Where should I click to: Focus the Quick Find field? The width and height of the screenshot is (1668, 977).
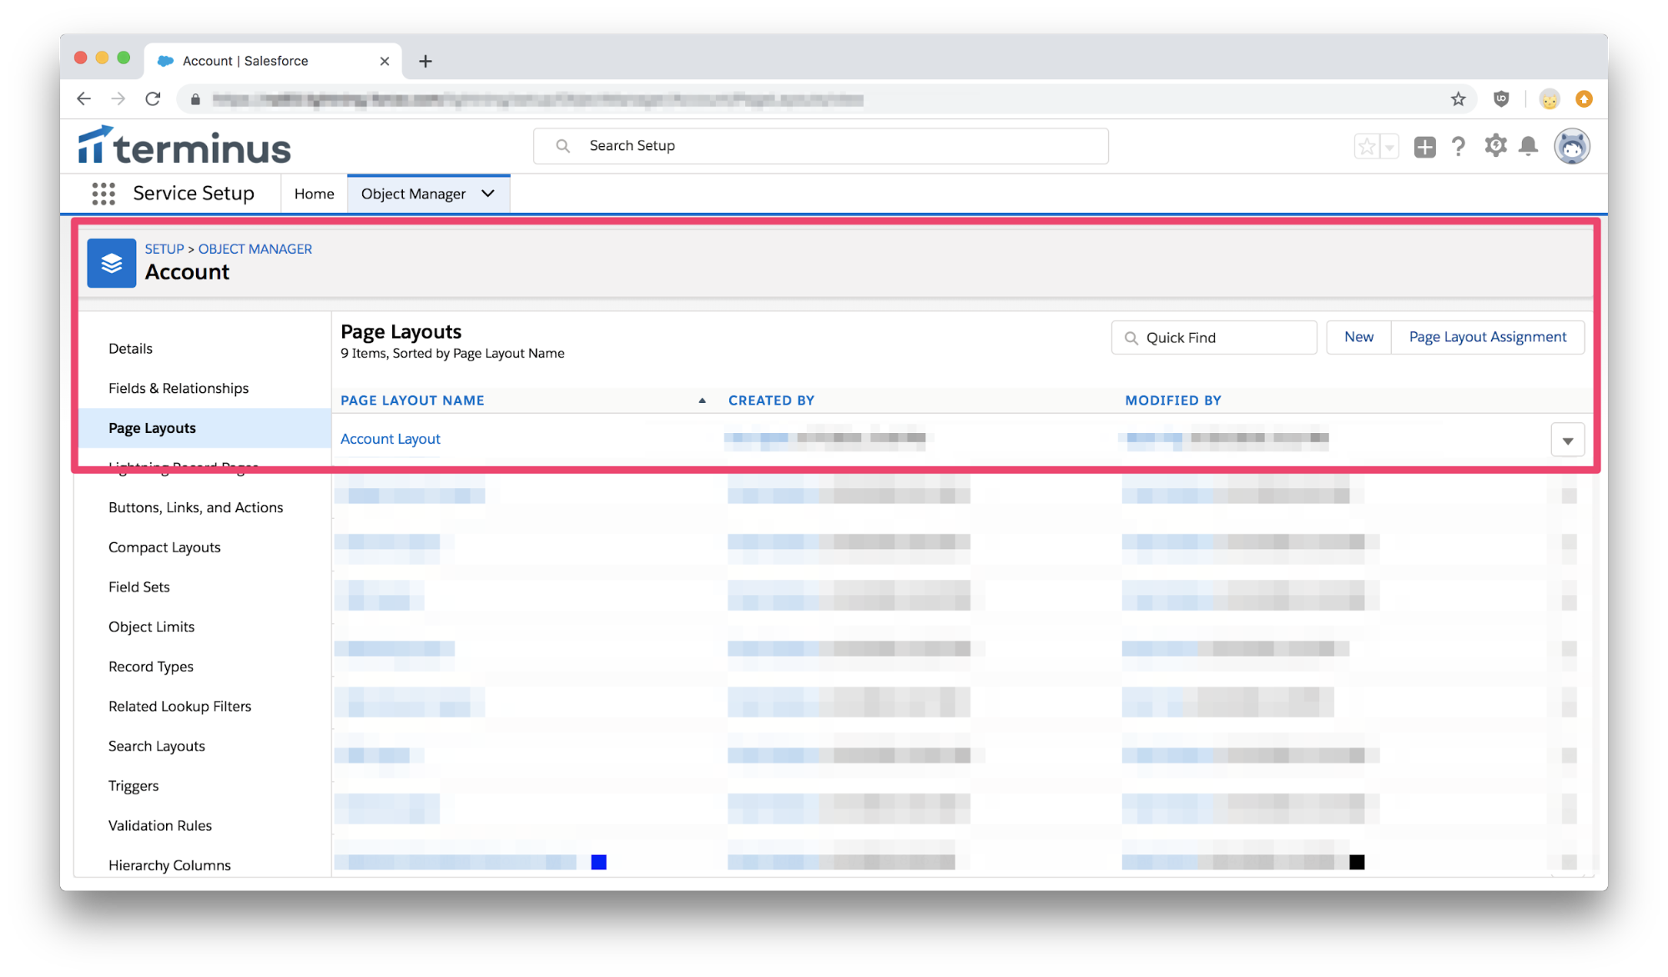pos(1214,338)
